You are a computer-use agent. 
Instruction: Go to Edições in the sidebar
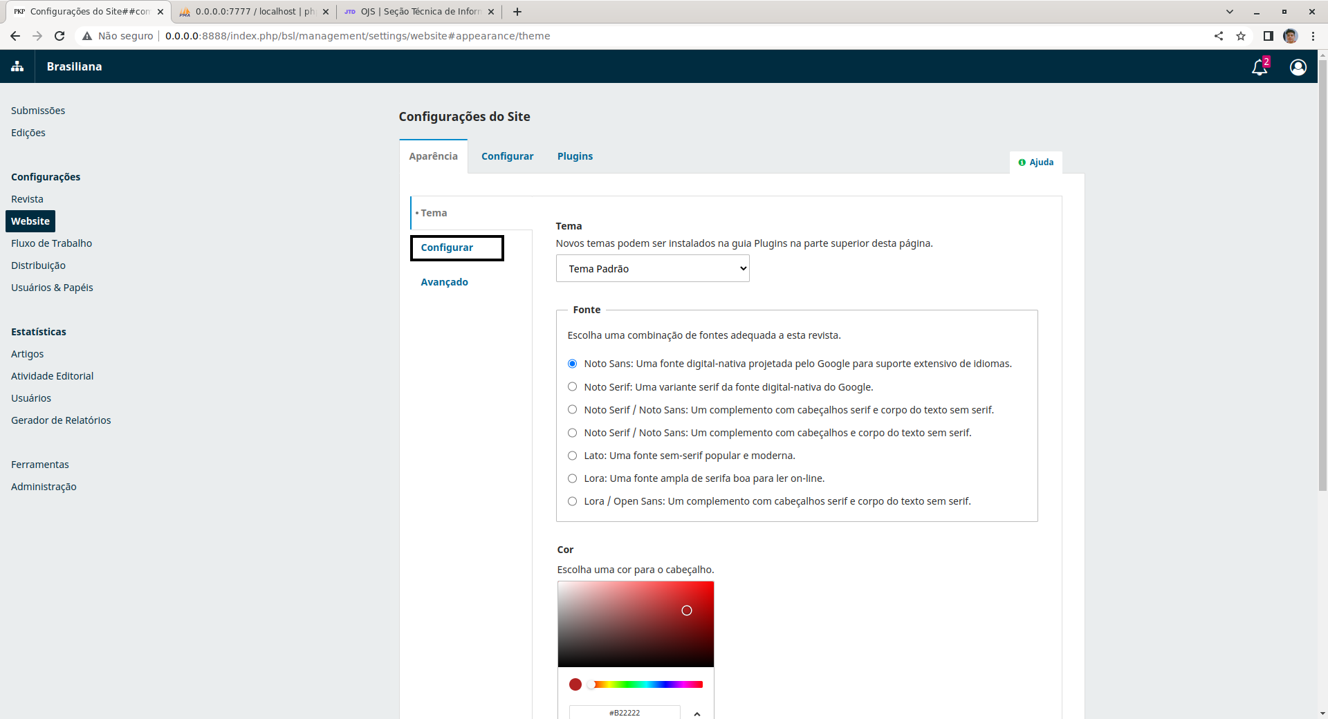point(28,133)
